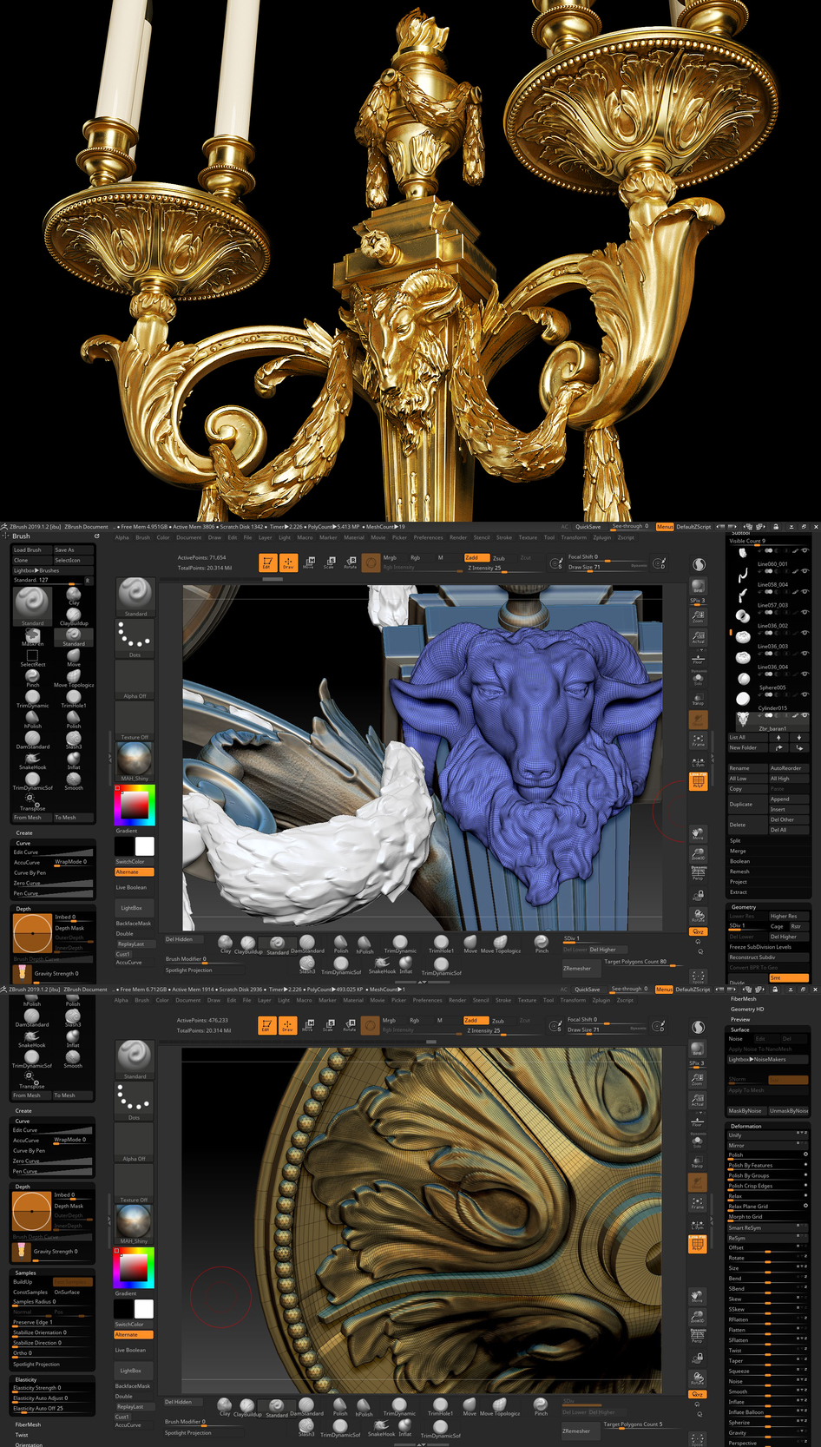Screen dimensions: 821x1447
Task: Activate Edit mode in upper ZBrush window
Action: (267, 562)
